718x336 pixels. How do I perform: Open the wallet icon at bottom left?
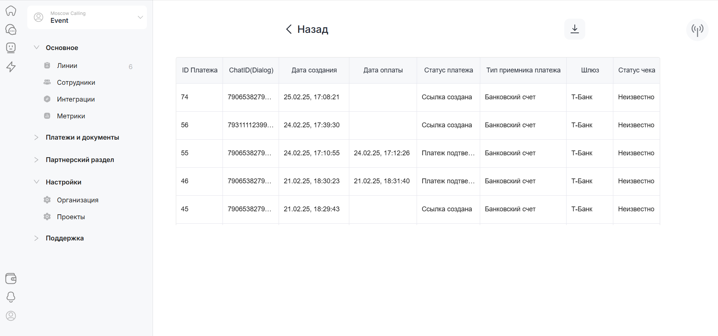pos(11,279)
